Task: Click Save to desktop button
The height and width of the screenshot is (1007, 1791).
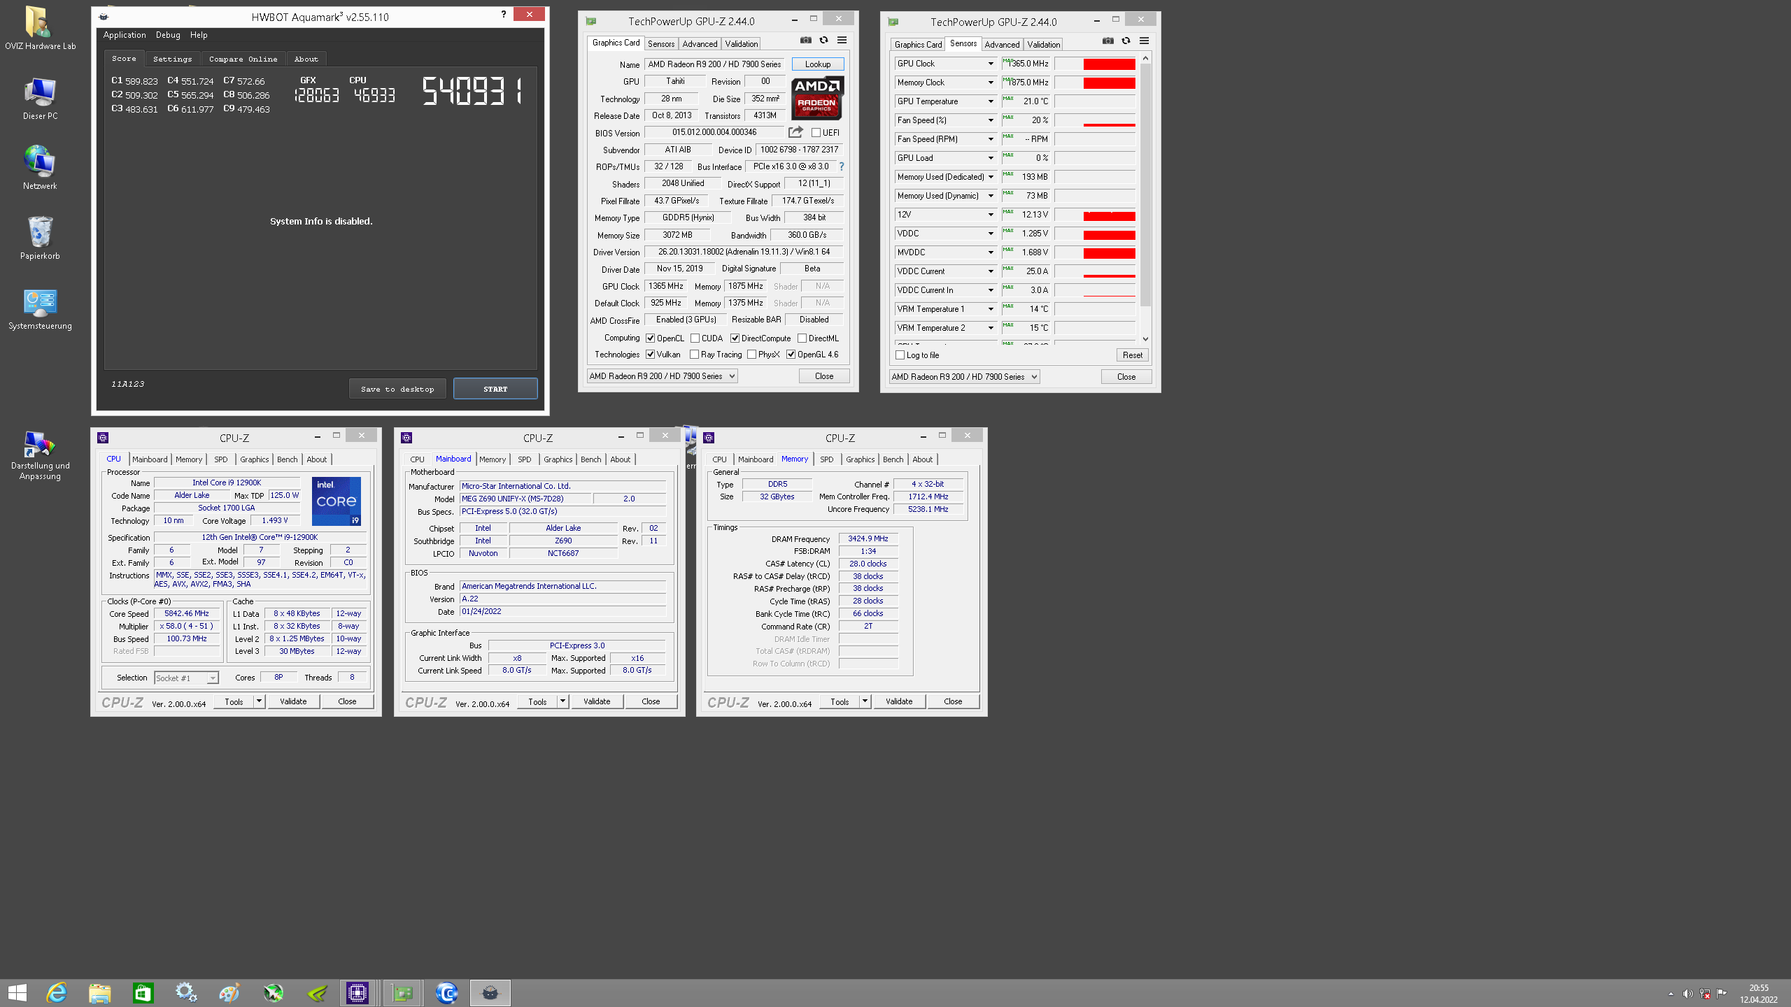Action: click(397, 389)
